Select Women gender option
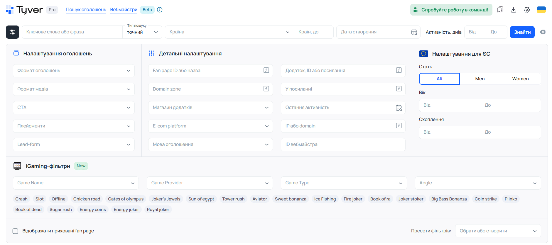 coord(520,79)
